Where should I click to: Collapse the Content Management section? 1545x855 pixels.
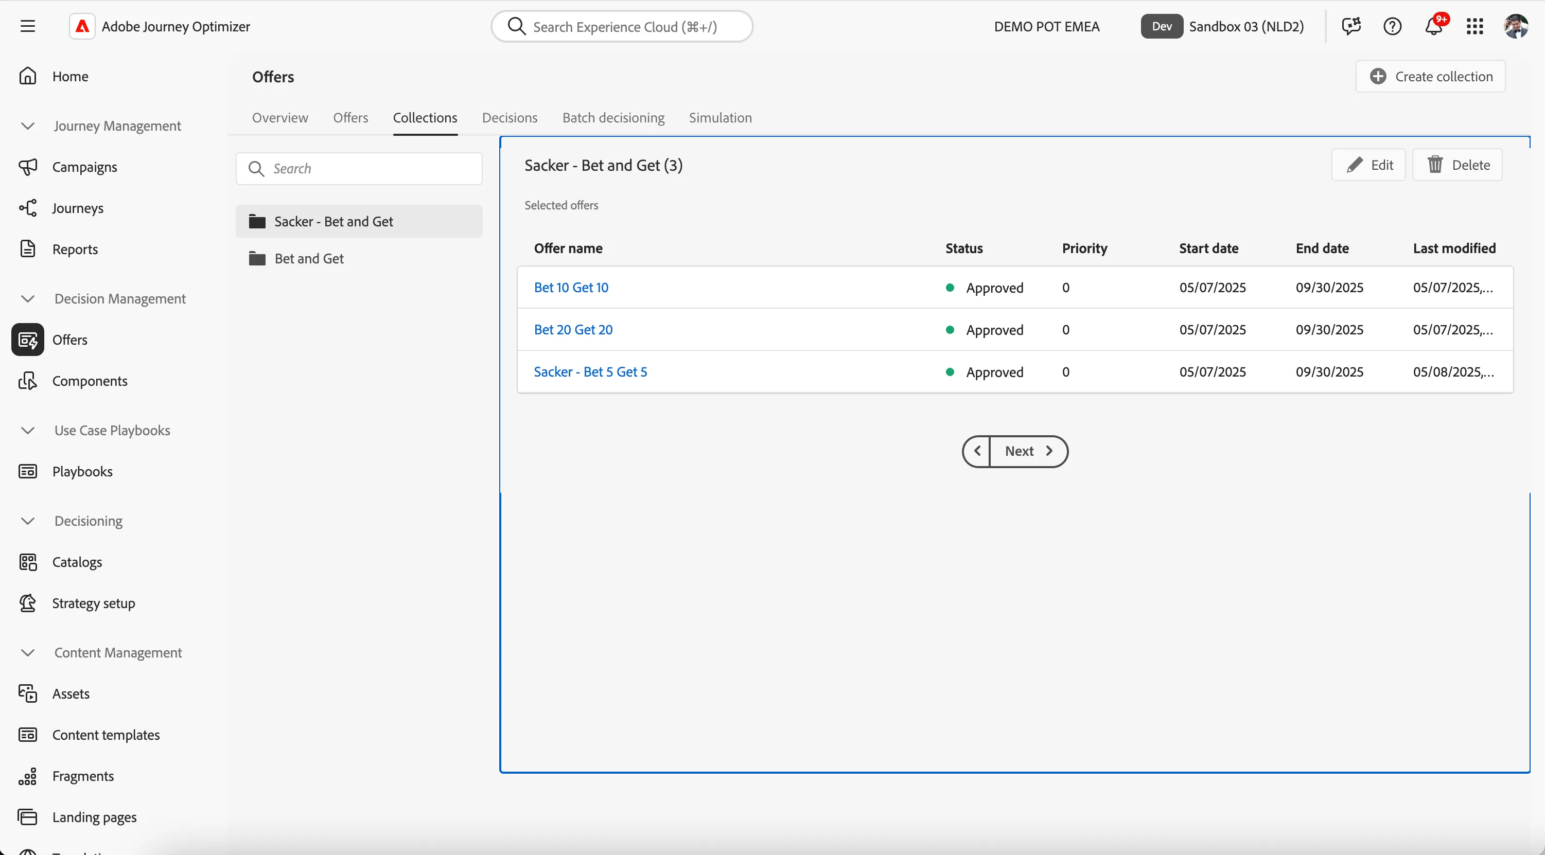click(x=28, y=653)
